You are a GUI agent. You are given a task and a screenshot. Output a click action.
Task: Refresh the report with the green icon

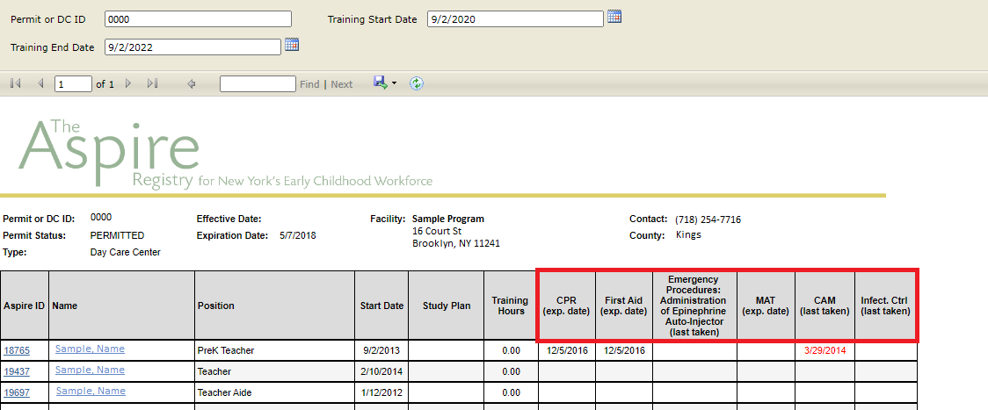[417, 83]
